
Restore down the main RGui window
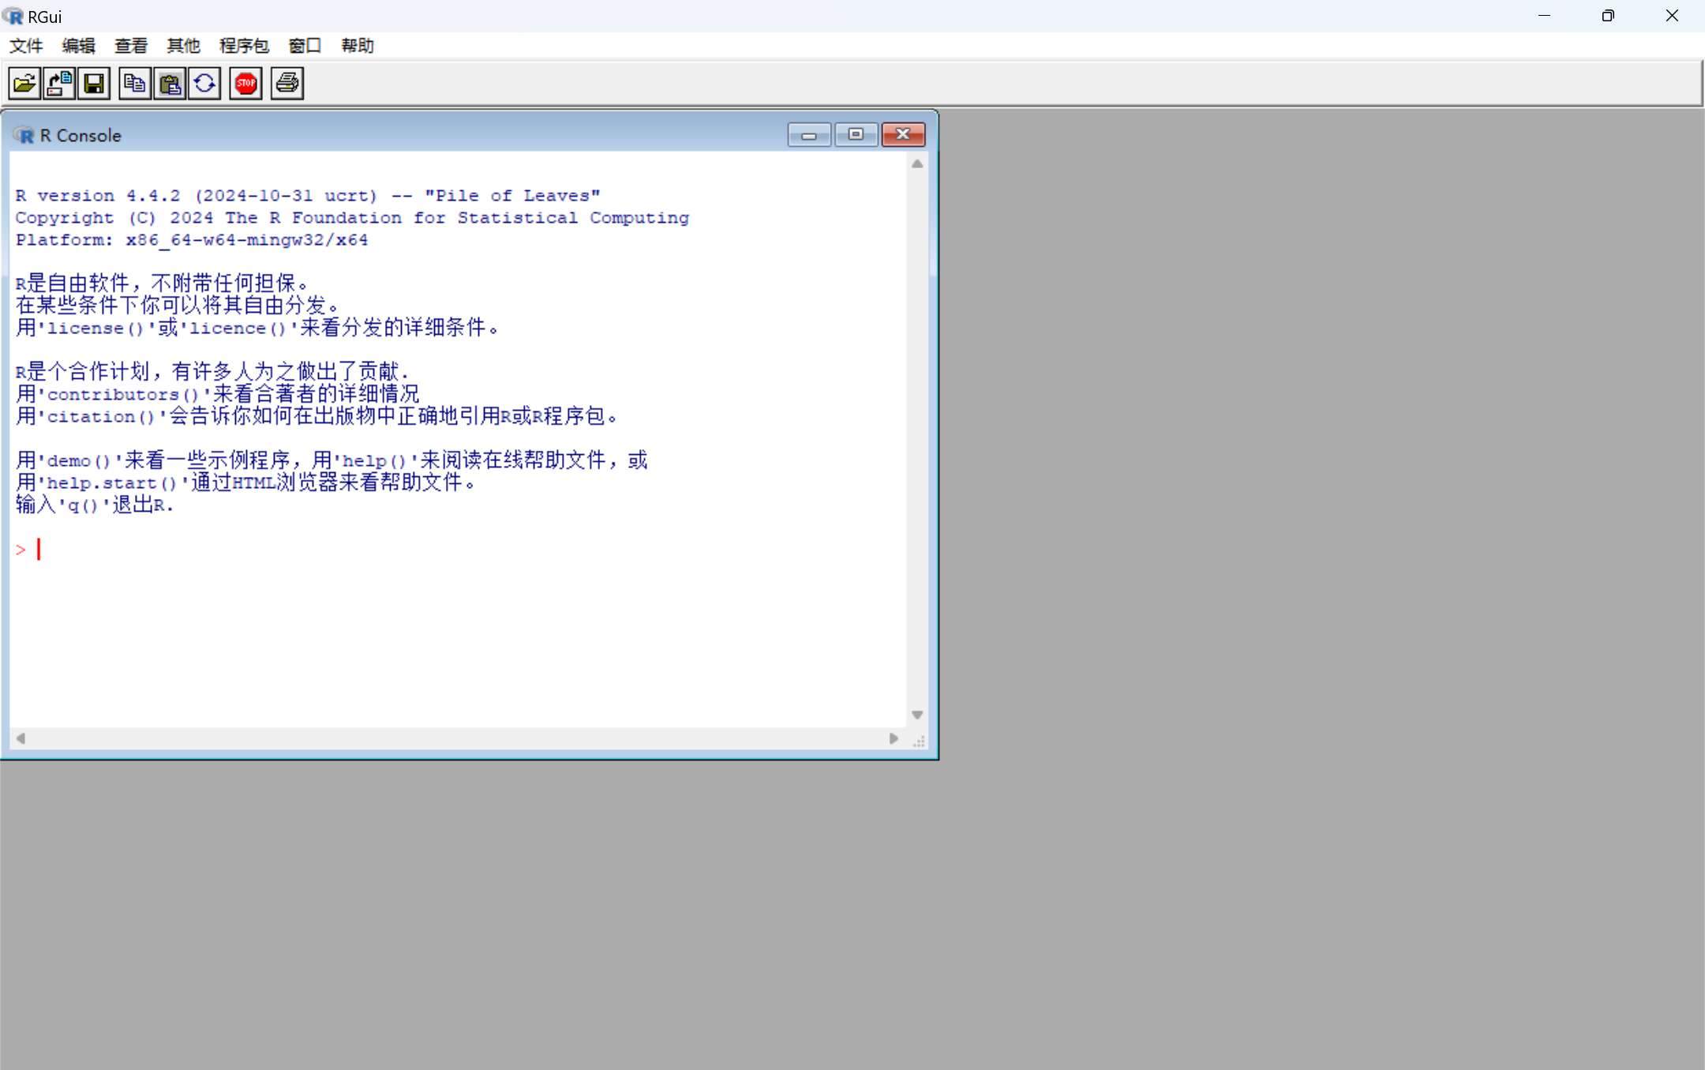coord(1608,16)
